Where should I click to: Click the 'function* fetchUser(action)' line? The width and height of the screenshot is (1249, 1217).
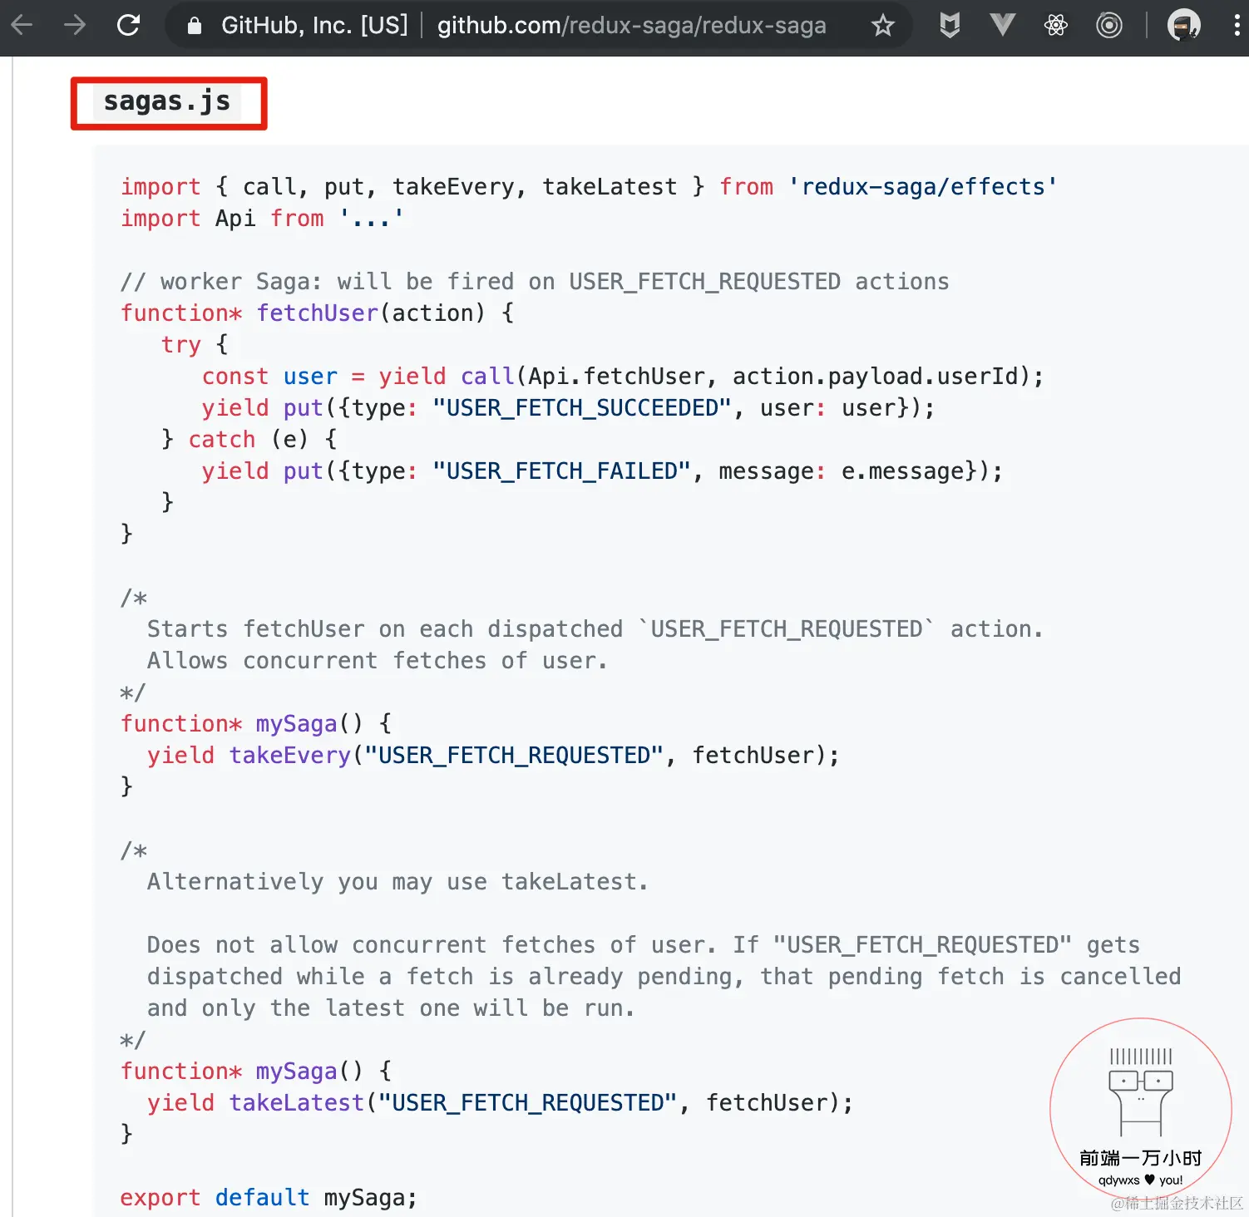click(x=318, y=313)
